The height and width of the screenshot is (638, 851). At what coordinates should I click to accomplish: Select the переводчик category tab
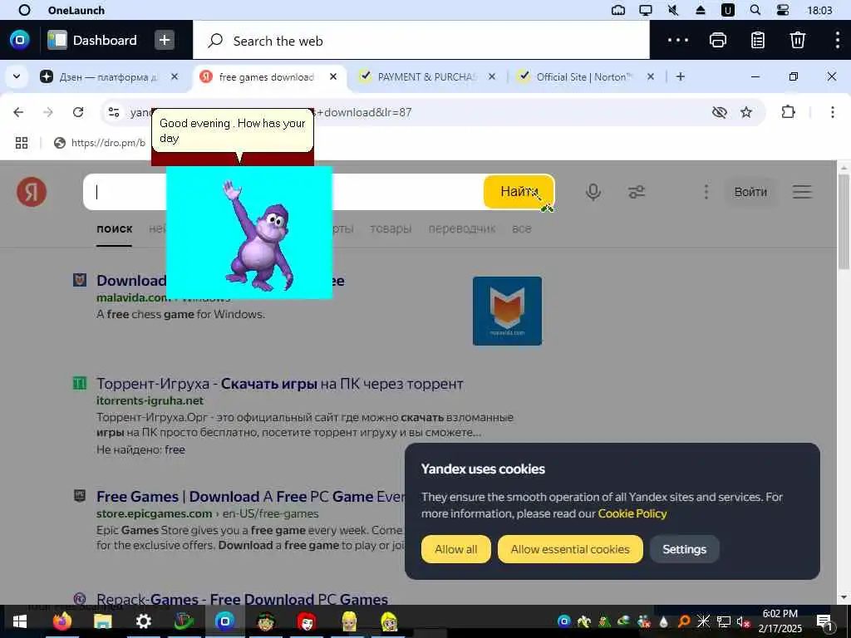point(462,228)
